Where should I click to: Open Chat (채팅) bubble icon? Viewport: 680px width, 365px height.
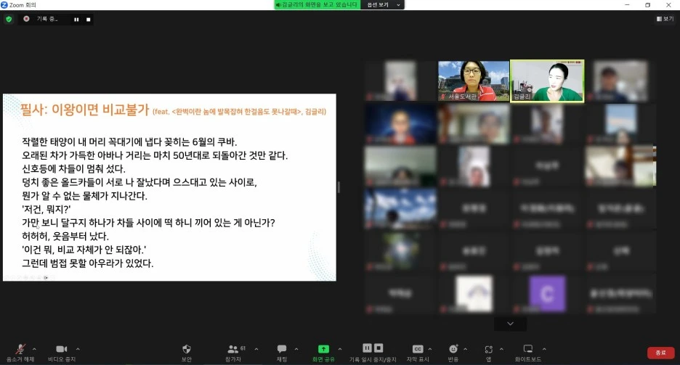coord(282,348)
